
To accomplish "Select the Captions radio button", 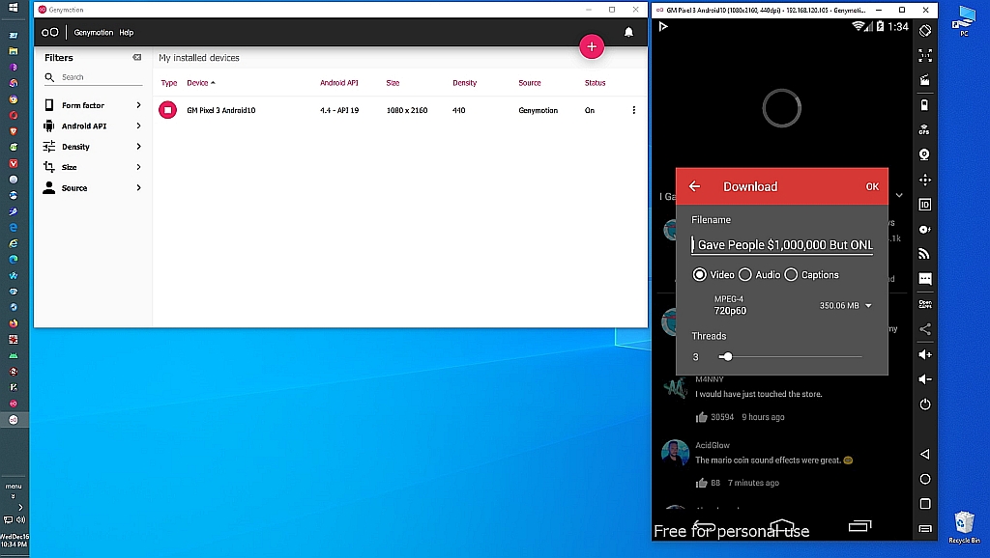I will coord(791,275).
